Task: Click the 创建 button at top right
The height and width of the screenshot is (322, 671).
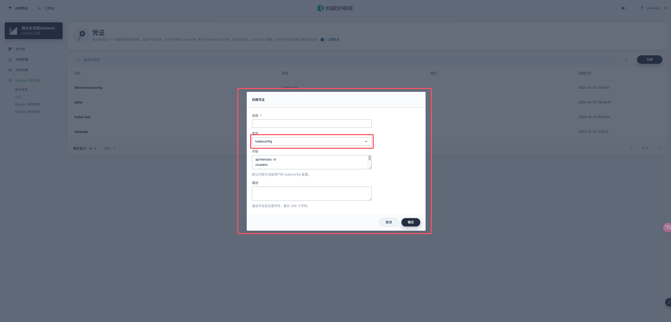Action: tap(649, 60)
